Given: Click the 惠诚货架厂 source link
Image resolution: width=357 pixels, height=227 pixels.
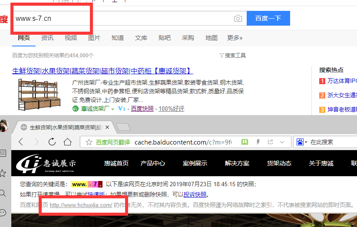Looking at the screenshot, I should coord(96,109).
